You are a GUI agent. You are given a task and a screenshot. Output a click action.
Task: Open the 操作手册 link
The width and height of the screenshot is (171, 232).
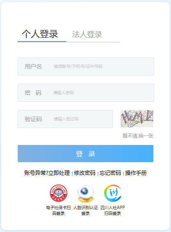pos(136,173)
